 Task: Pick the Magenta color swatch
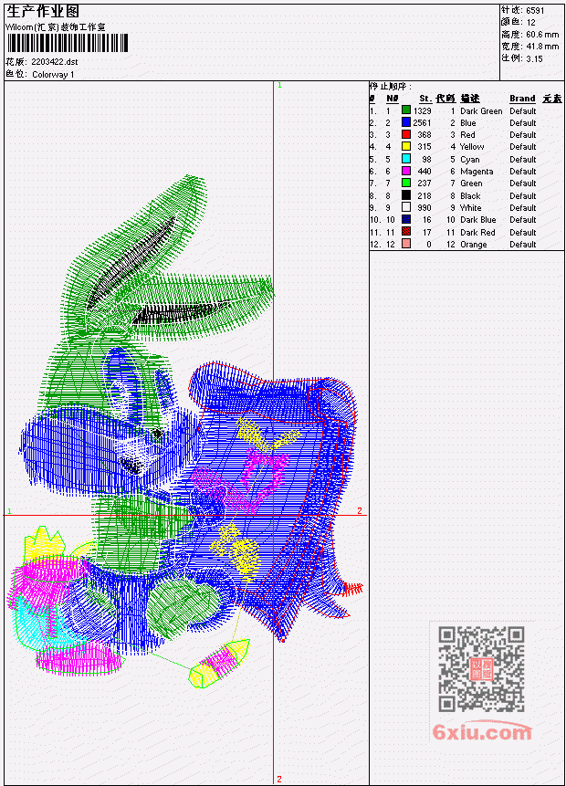406,171
